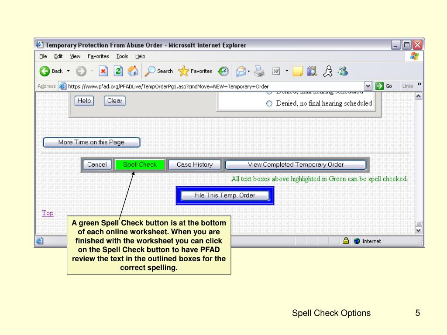Click the page icon in address bar
Image resolution: width=447 pixels, height=335 pixels.
(63, 86)
